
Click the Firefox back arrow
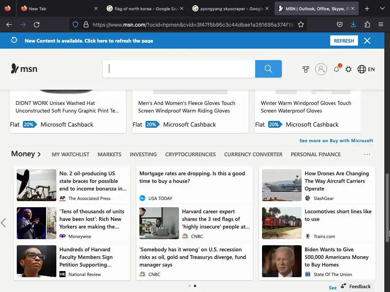(9, 25)
